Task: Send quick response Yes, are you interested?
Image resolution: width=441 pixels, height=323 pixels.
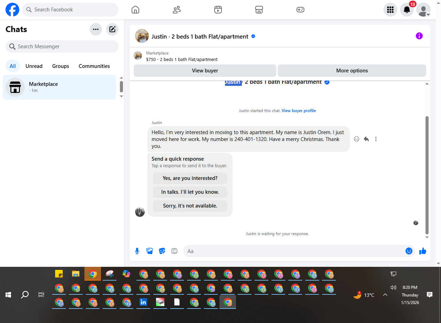Action: [190, 178]
